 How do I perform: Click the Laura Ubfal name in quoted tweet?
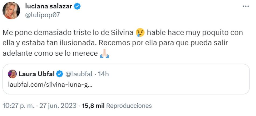36,74
